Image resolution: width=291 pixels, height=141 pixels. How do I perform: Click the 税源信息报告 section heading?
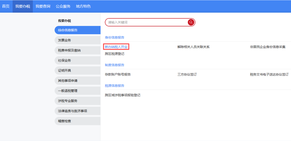coord(114,86)
